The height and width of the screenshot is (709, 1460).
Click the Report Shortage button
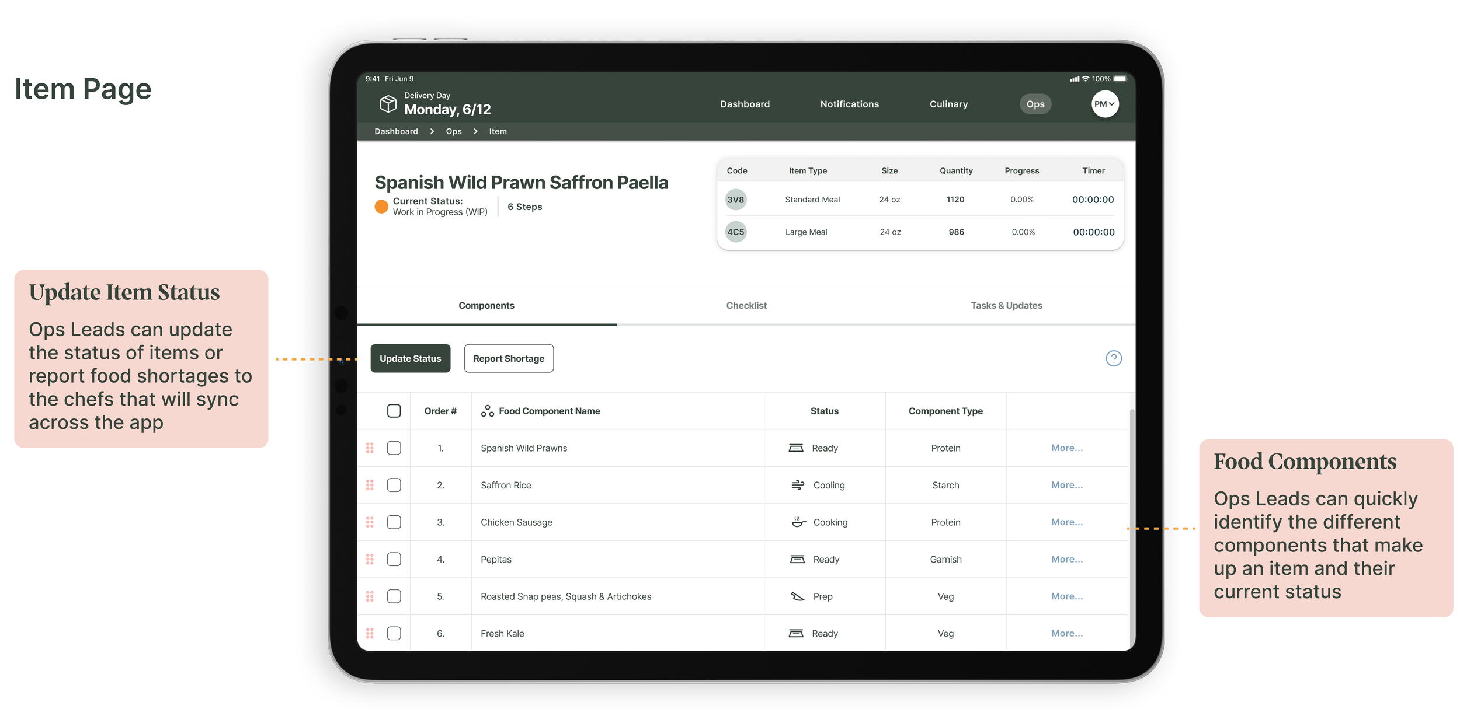(x=508, y=358)
